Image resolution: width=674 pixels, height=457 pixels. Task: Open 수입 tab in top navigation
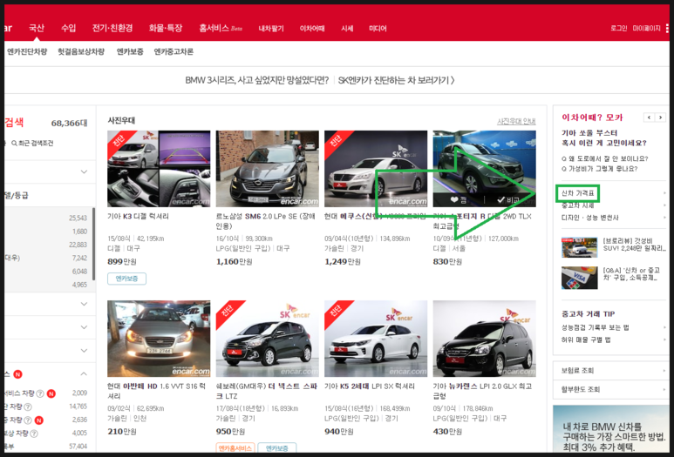pyautogui.click(x=68, y=29)
